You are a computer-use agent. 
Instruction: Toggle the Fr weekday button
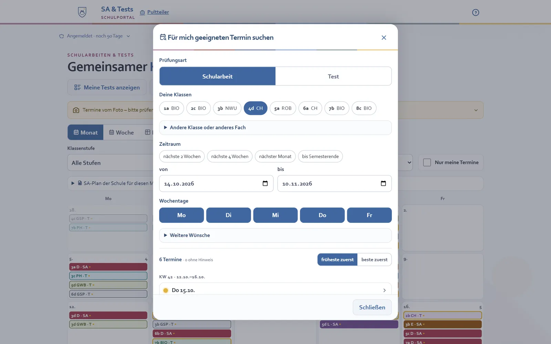coord(370,215)
